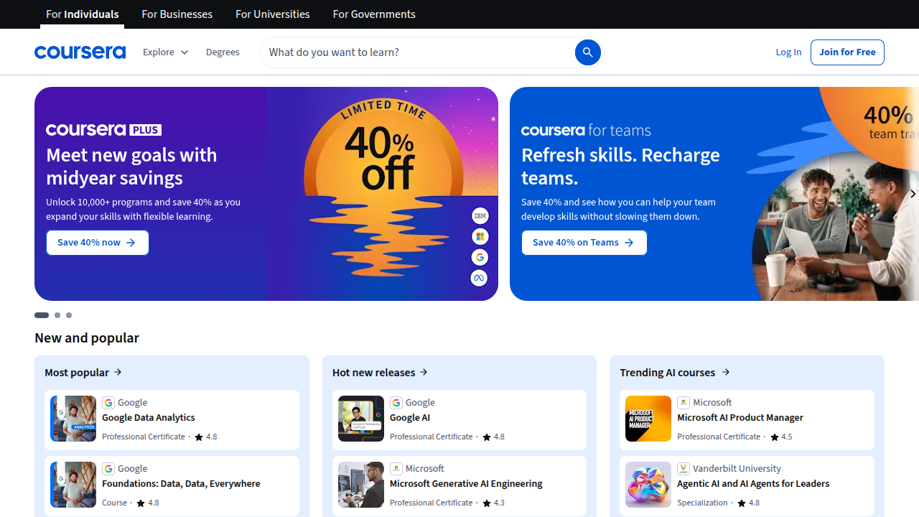Click the Microsoft partner logo in banner
919x517 pixels.
(480, 236)
